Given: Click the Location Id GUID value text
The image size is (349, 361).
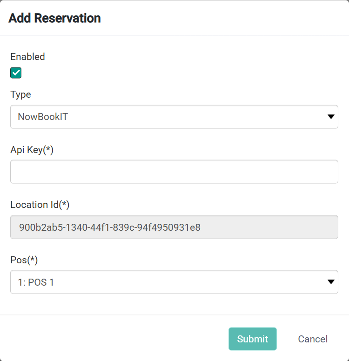Looking at the screenshot, I should [110, 227].
